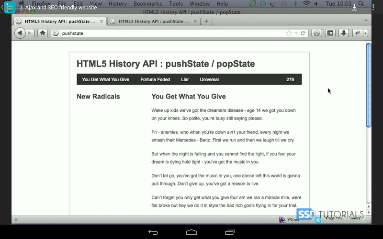Select the first HTML5 History API tab
383x239 pixels.
click(x=60, y=22)
